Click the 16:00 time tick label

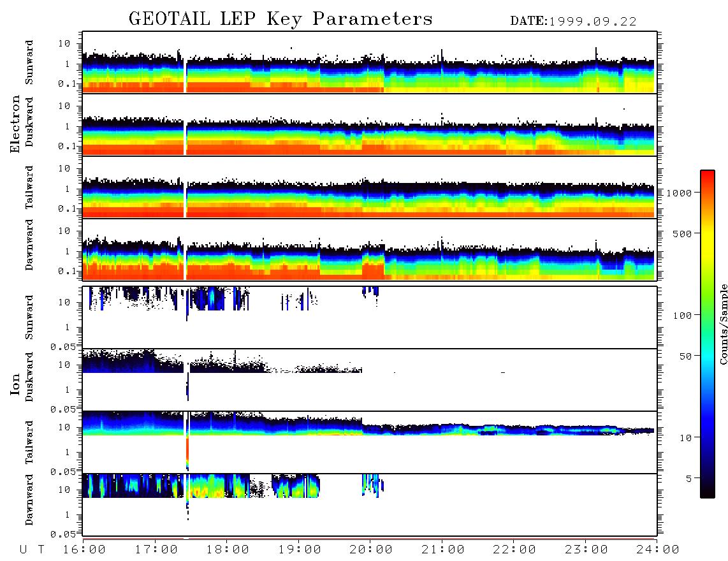tap(84, 550)
